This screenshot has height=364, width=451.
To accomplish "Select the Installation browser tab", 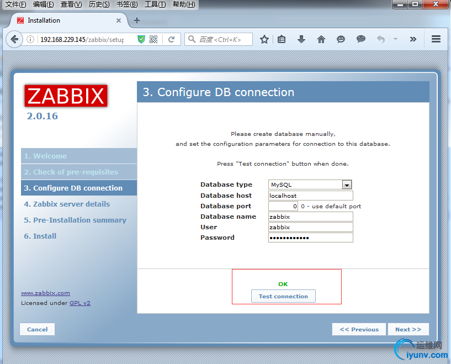I will click(x=69, y=20).
